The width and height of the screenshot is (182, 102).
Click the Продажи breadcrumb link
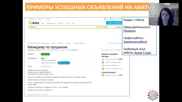(x=68, y=43)
